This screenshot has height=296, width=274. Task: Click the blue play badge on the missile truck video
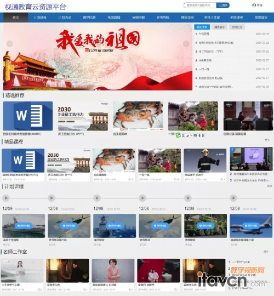click(206, 226)
